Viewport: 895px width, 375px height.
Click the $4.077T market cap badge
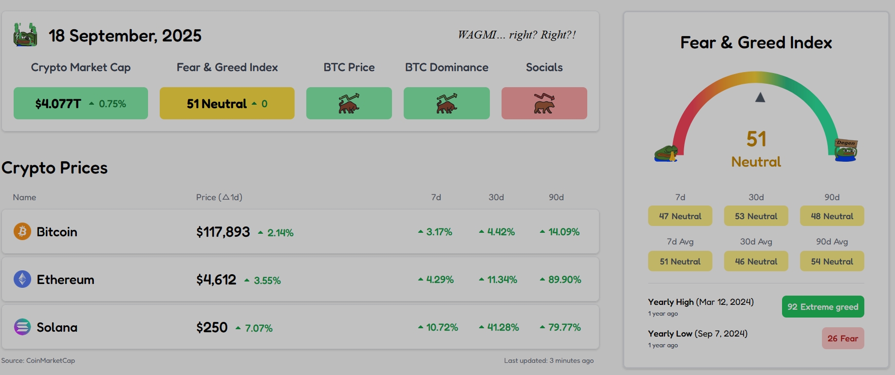(81, 103)
